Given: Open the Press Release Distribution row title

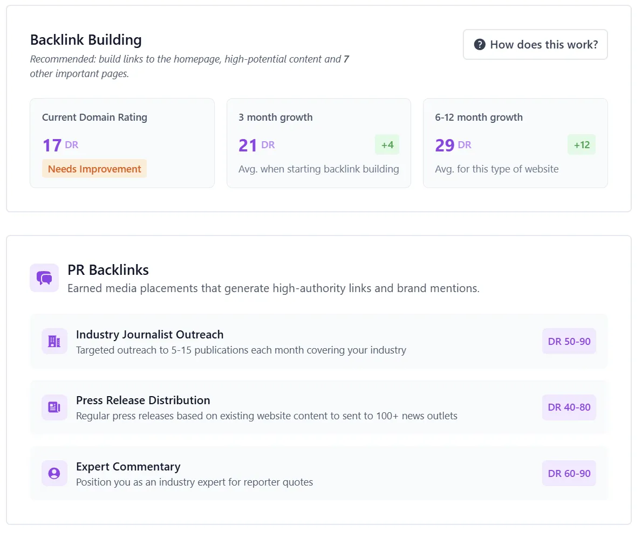Looking at the screenshot, I should click(x=143, y=400).
